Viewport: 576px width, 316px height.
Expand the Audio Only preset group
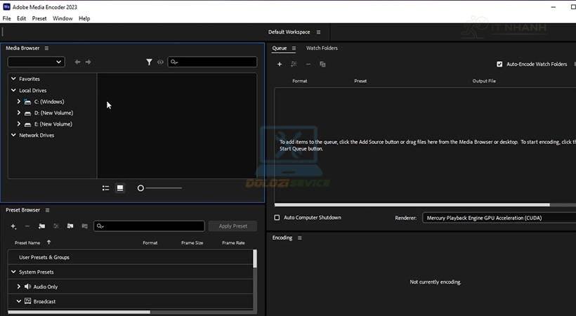pyautogui.click(x=19, y=287)
